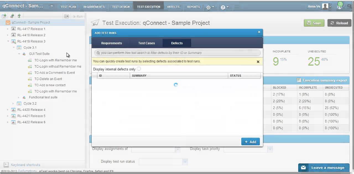Switch to Test Cases tab in dialog

147,43
